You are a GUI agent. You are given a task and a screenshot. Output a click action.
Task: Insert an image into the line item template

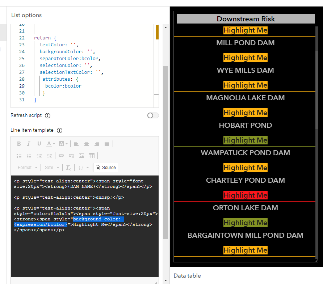pos(81,155)
